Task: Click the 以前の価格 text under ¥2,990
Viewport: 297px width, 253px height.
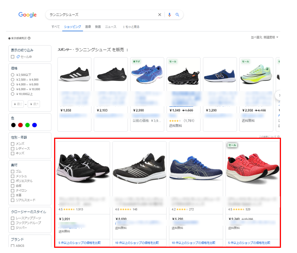Action: (147, 121)
